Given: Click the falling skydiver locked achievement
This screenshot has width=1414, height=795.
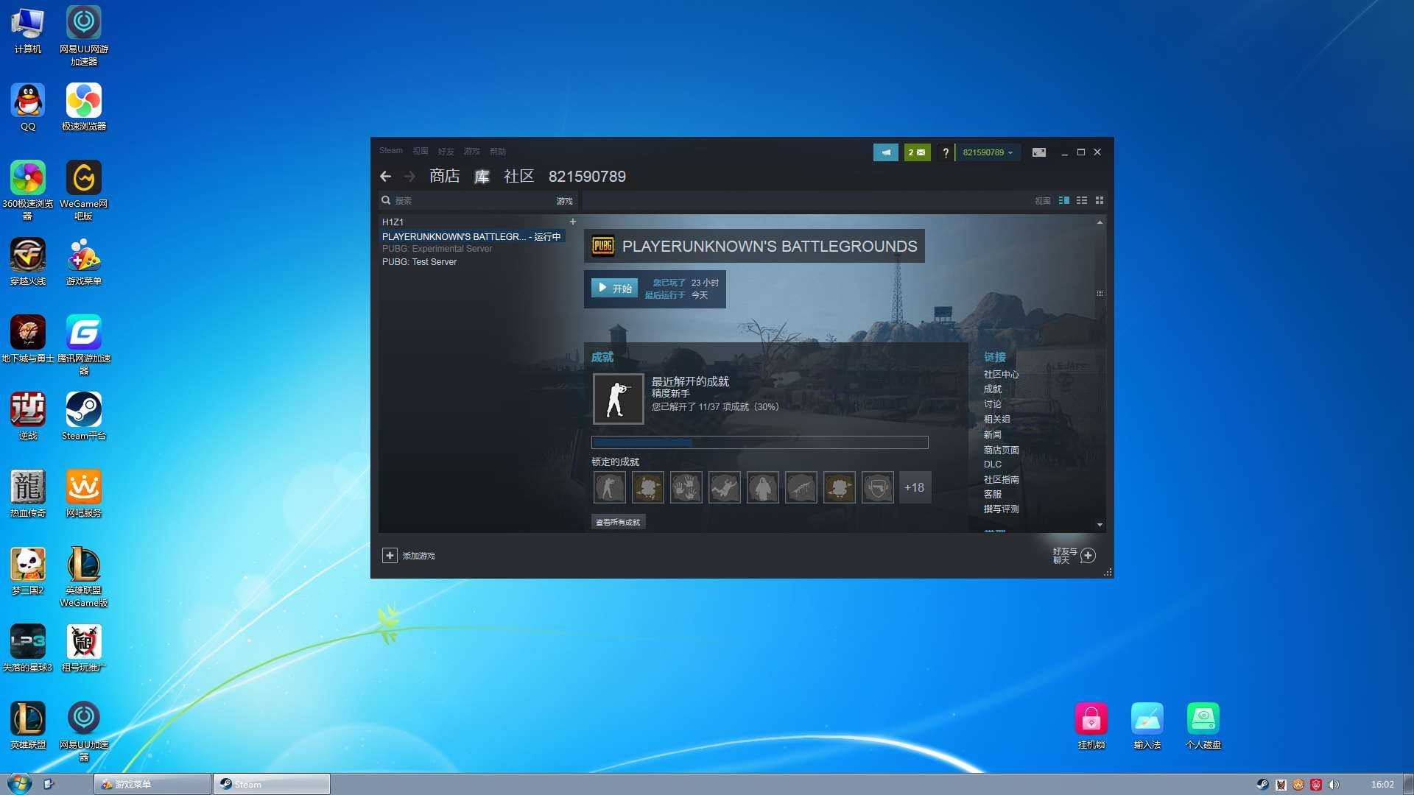Looking at the screenshot, I should (724, 487).
